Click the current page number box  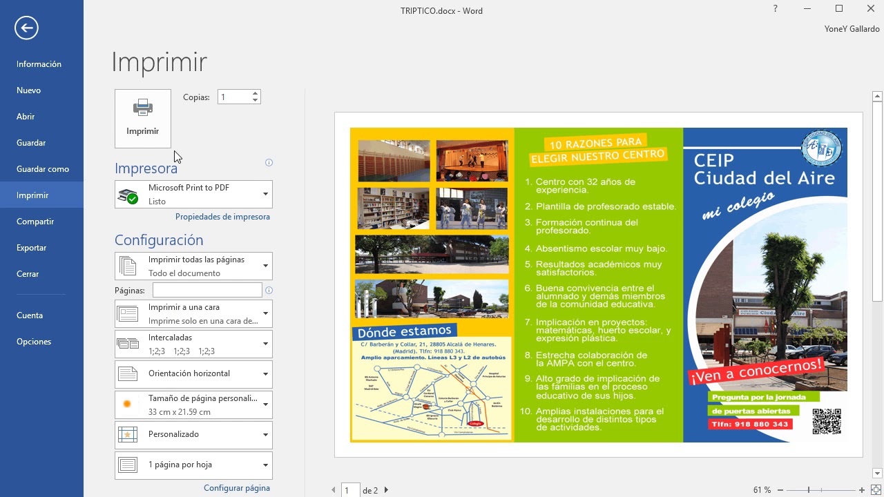pyautogui.click(x=350, y=490)
